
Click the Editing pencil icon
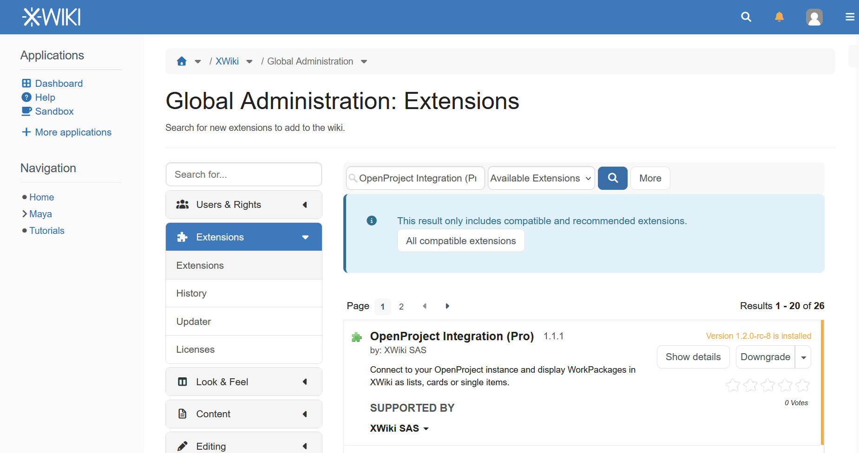(x=182, y=447)
